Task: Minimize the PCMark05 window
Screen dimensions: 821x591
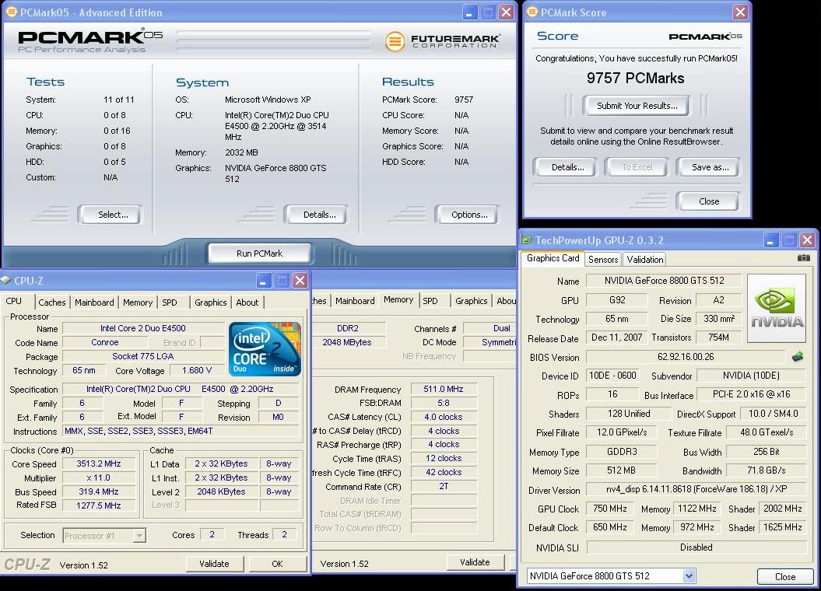Action: [x=469, y=12]
